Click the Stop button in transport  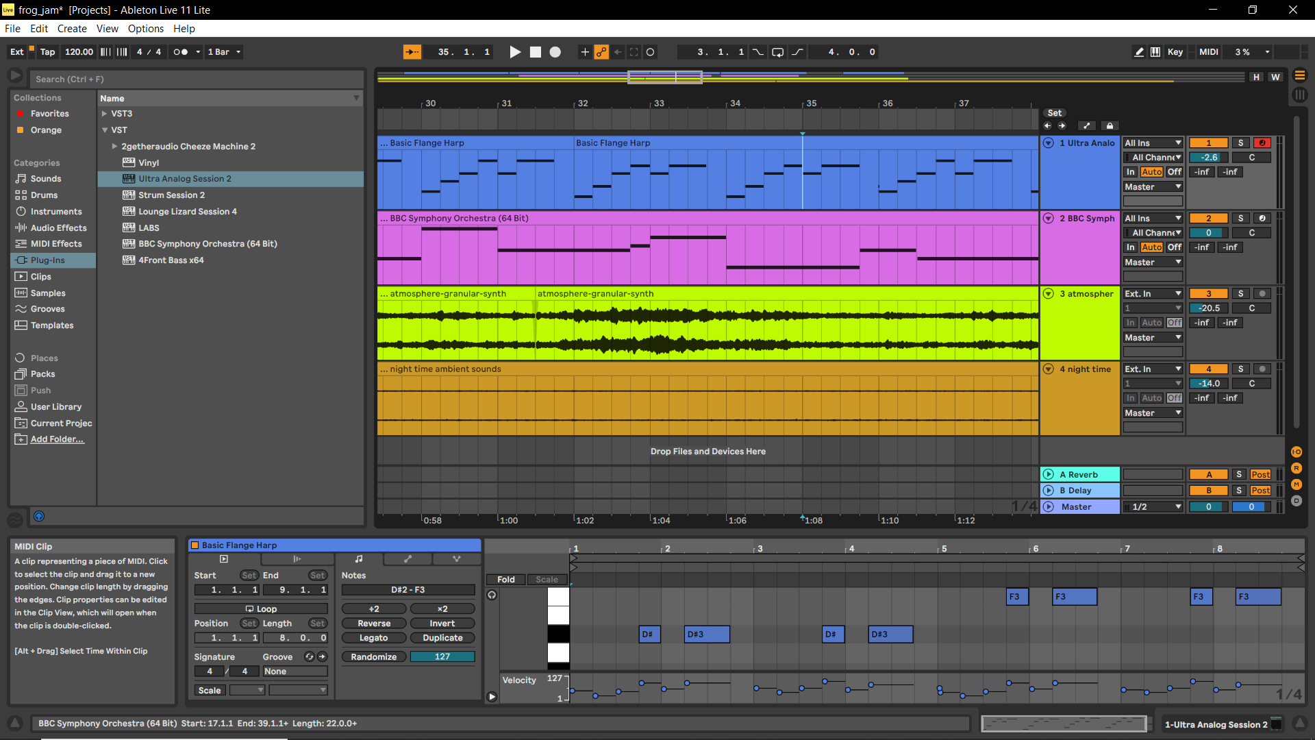click(536, 52)
